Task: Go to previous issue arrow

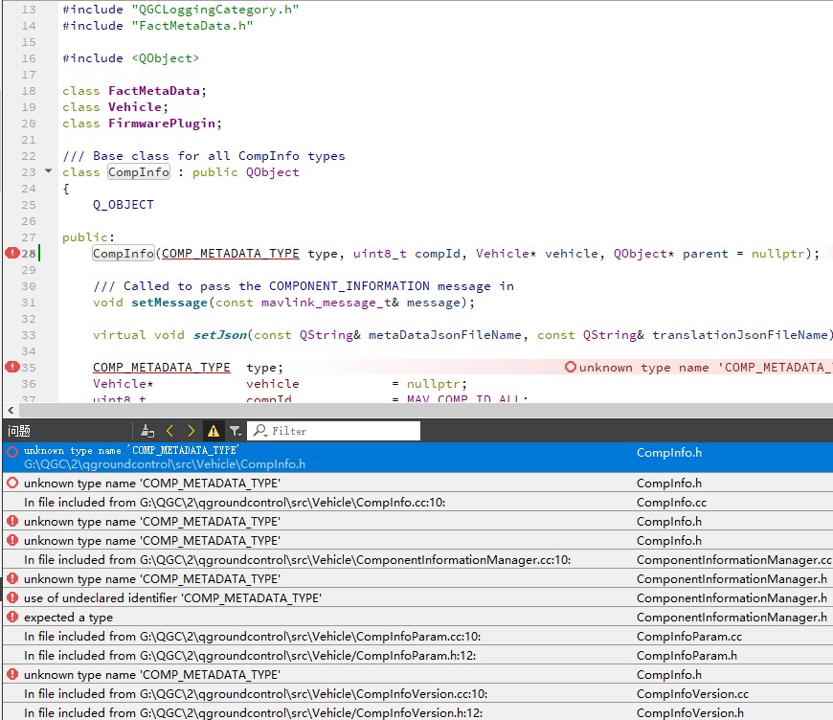Action: 170,431
